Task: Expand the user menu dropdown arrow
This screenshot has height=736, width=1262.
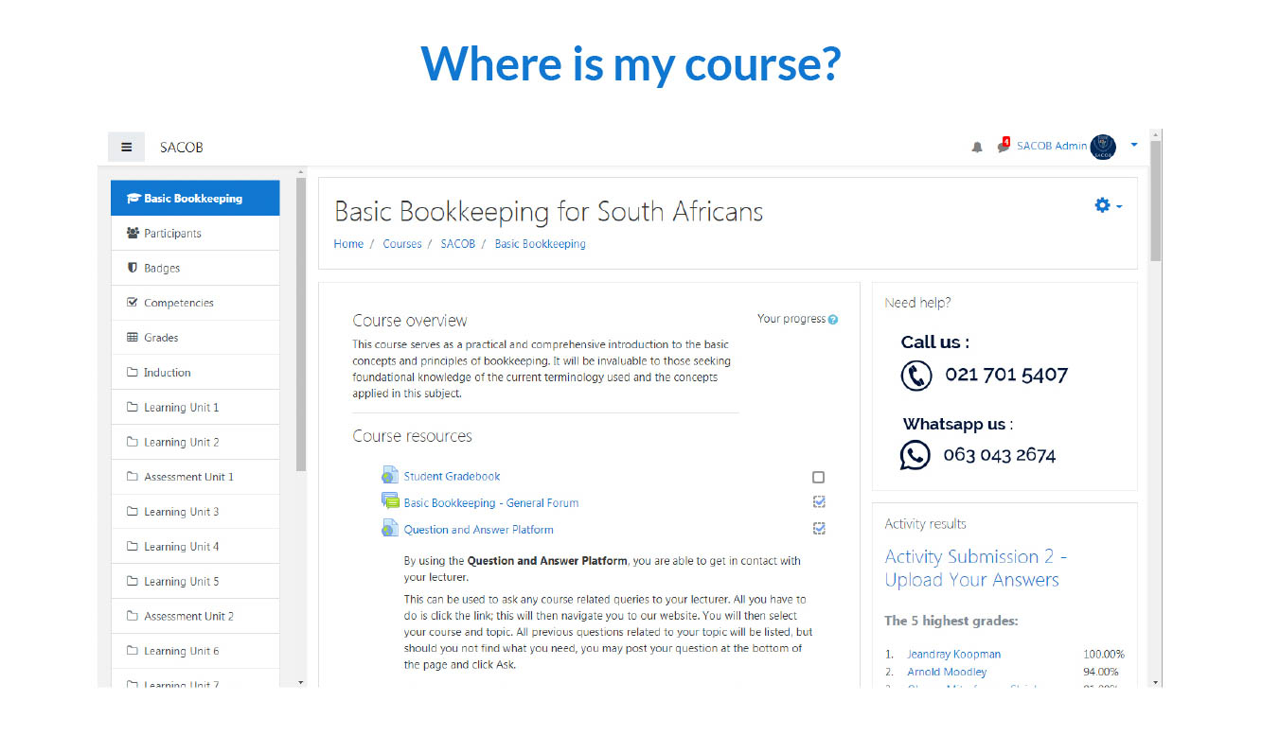Action: click(1134, 146)
